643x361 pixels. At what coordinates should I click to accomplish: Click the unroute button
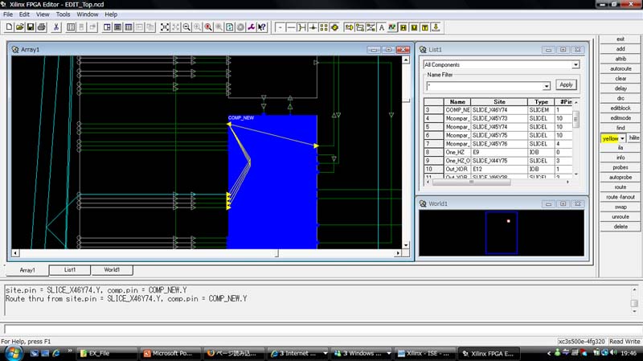(620, 216)
